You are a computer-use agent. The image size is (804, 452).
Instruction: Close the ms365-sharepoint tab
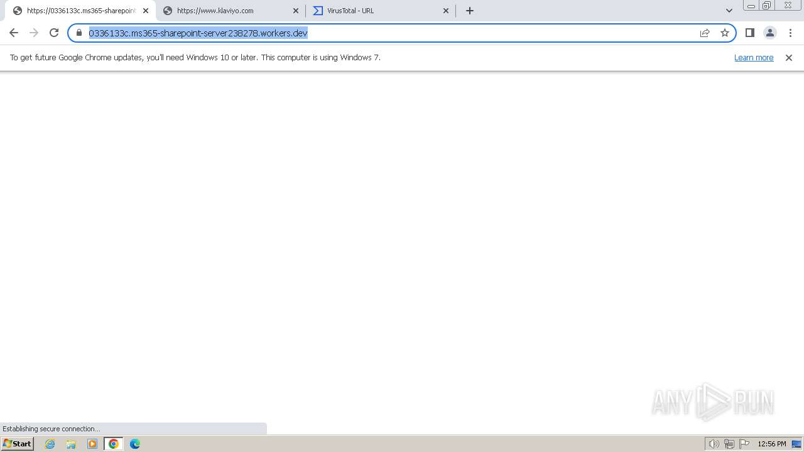pyautogui.click(x=146, y=11)
